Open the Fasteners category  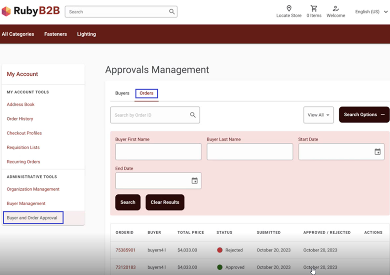tap(56, 34)
